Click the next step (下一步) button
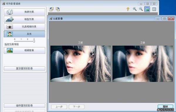This screenshot has width=176, height=112. pos(77,107)
